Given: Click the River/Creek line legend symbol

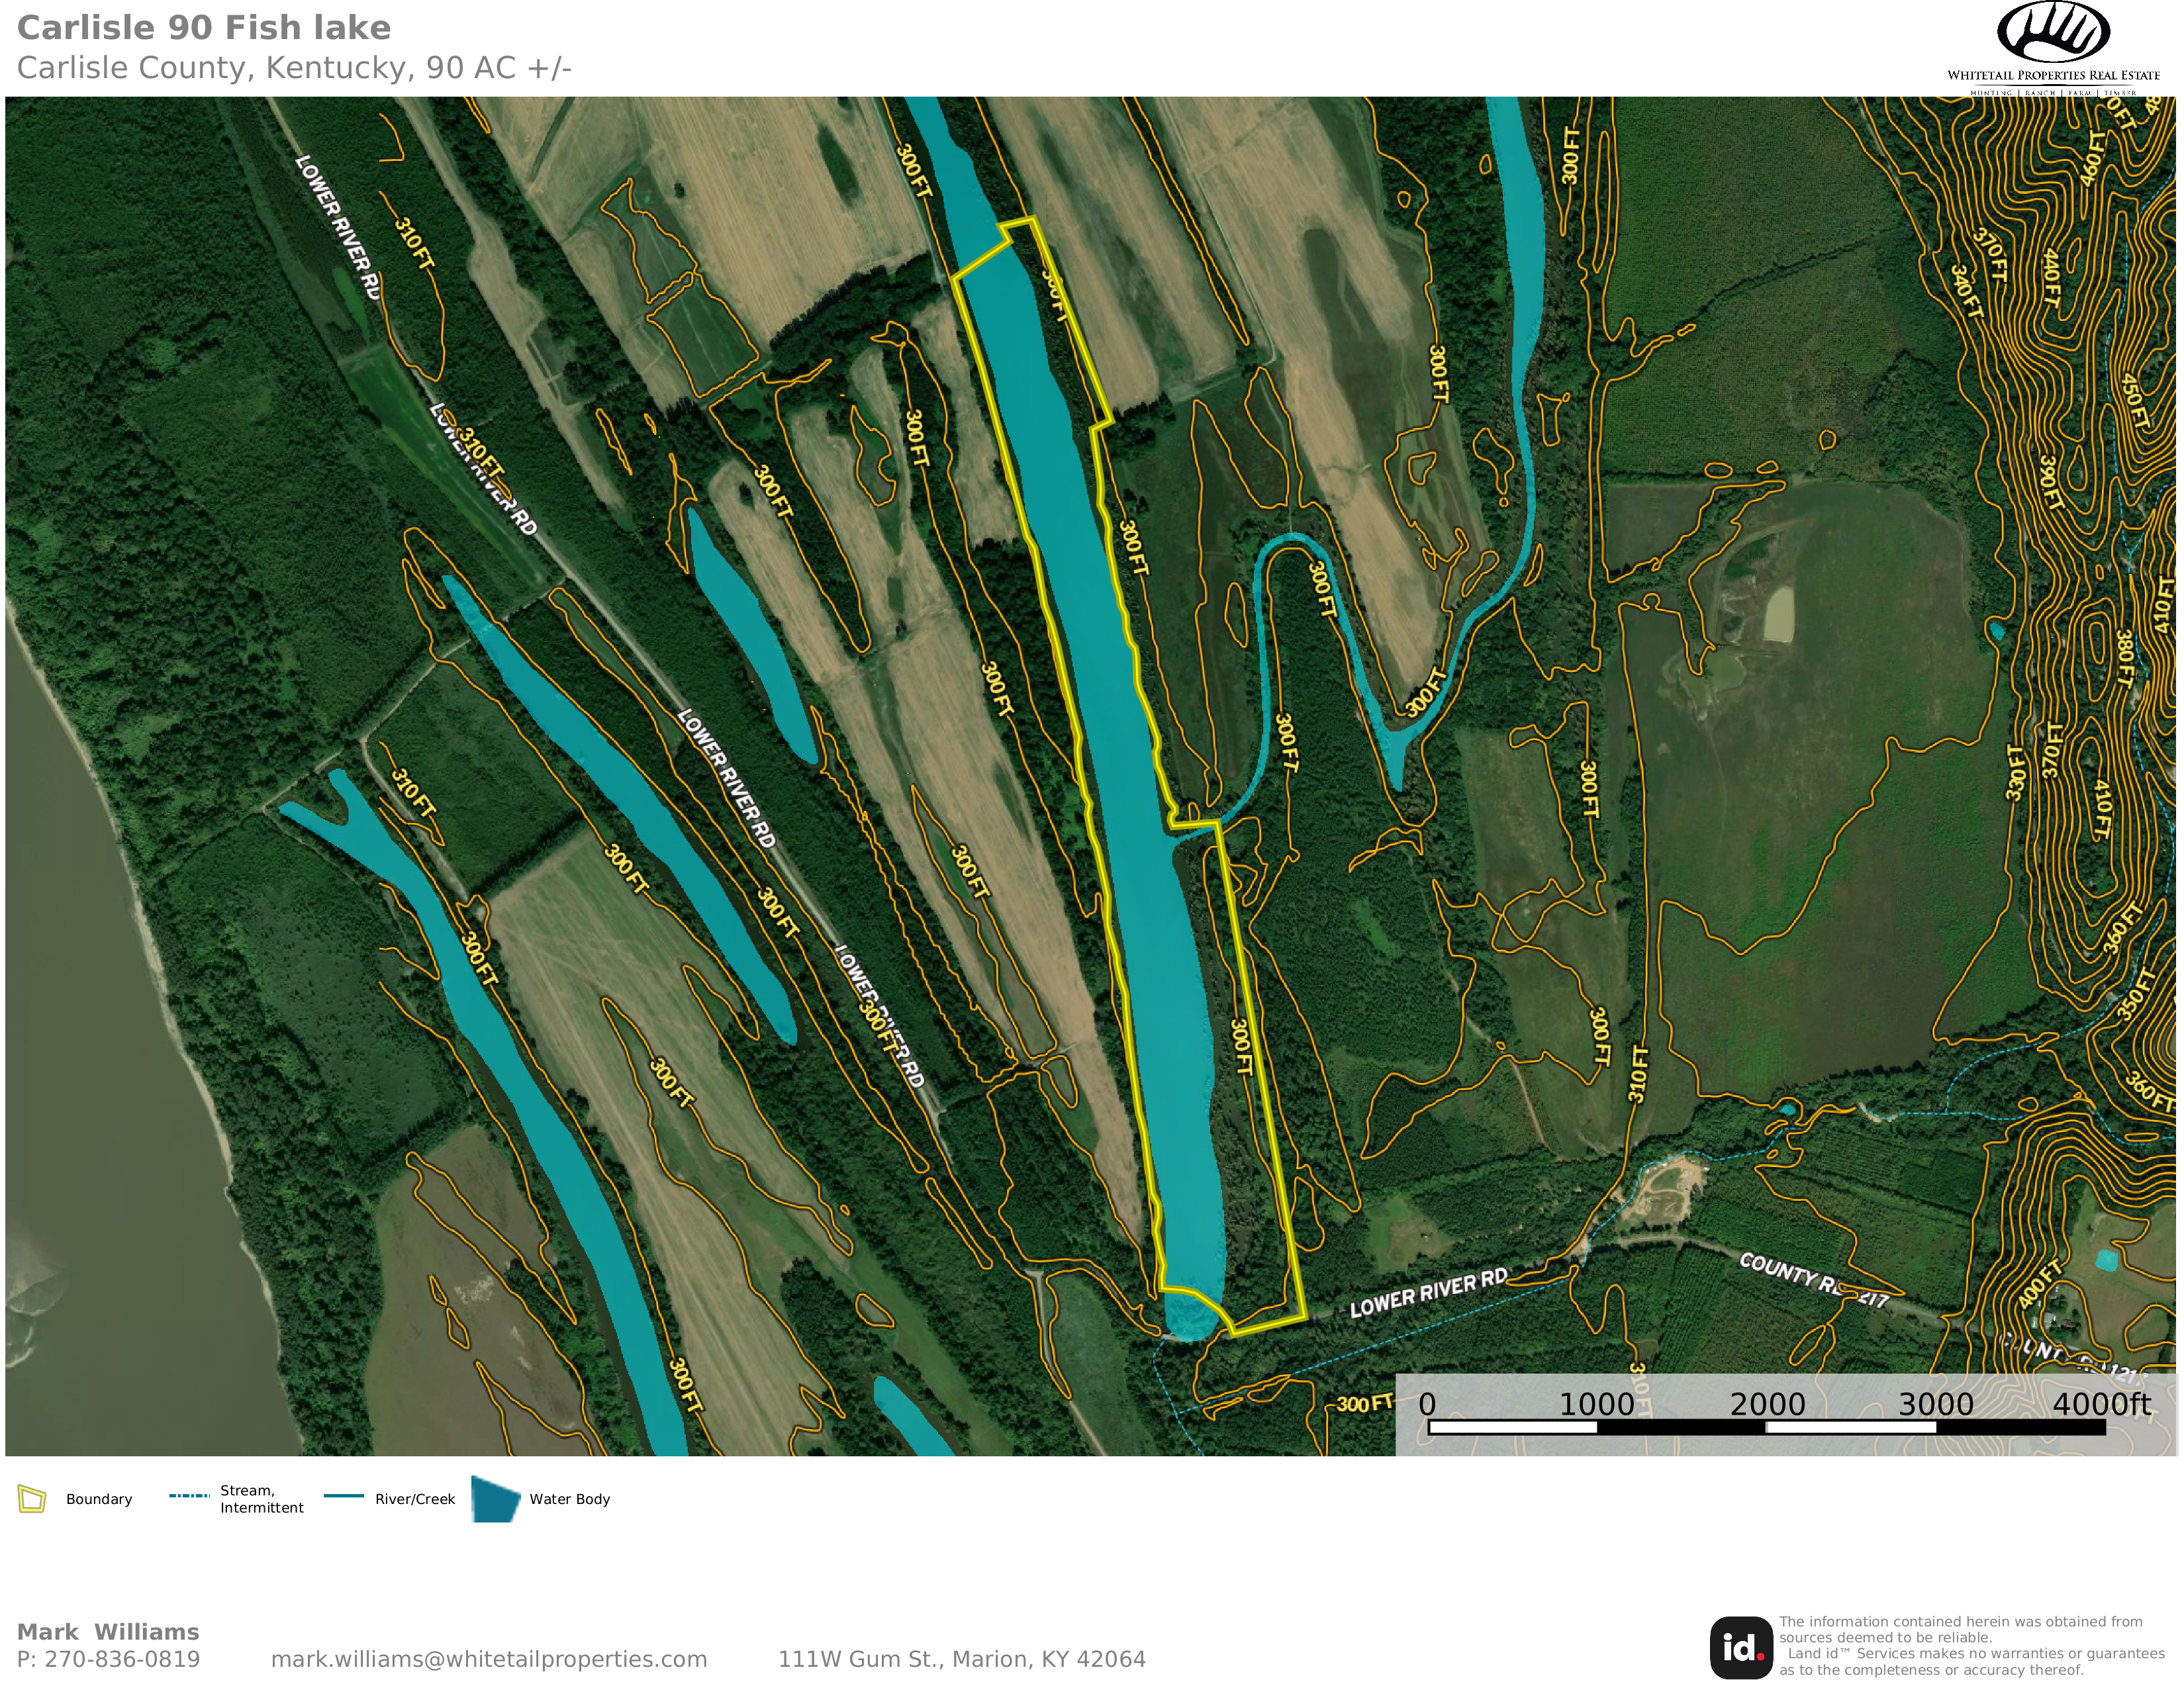Looking at the screenshot, I should pos(344,1496).
